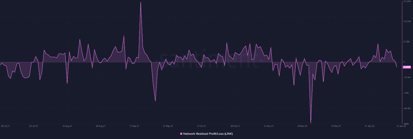The height and width of the screenshot is (139, 413).
Task: Click the 43.01M y-axis value
Action: tap(407, 22)
